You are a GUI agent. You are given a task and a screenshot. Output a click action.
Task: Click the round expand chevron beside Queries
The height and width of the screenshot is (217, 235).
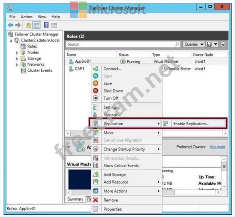(x=223, y=44)
